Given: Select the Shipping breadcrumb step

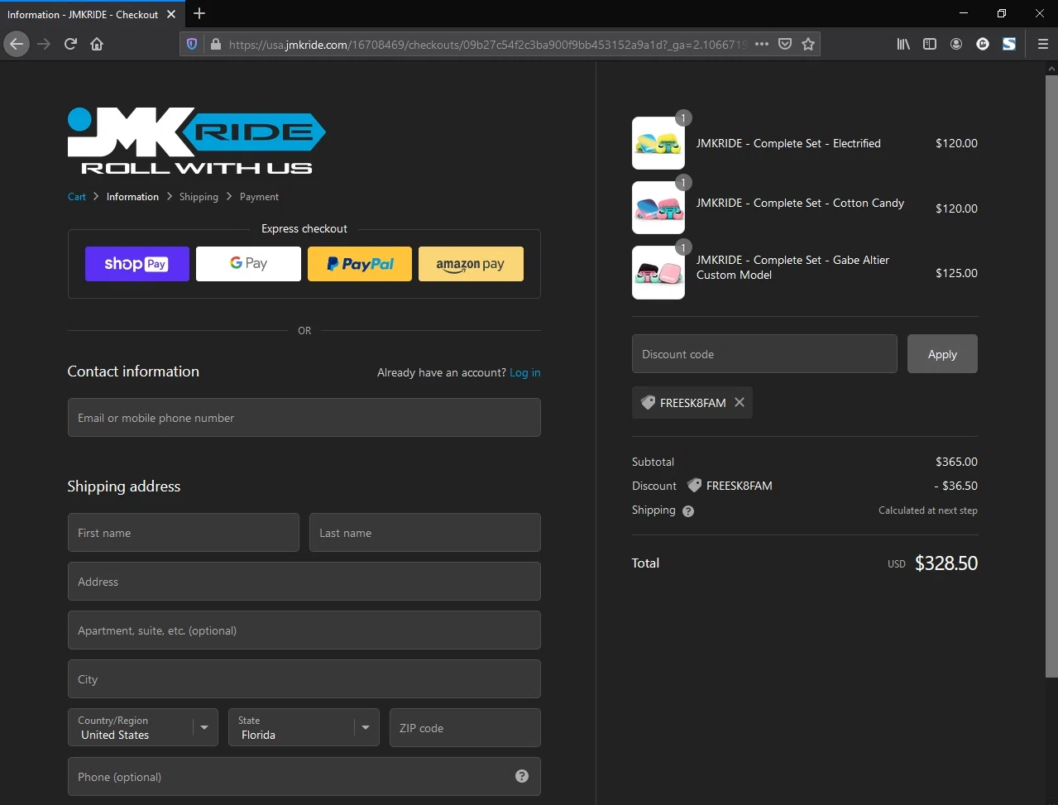Looking at the screenshot, I should point(199,197).
